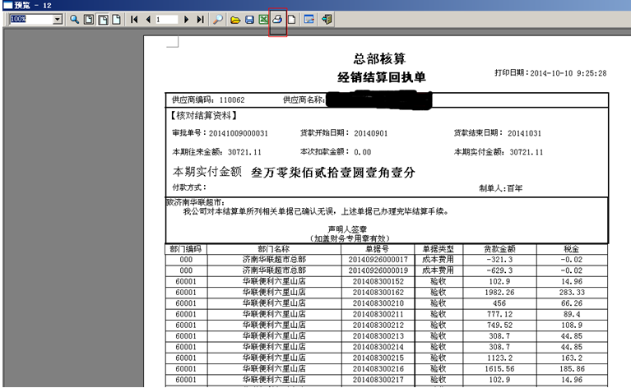631x388 pixels.
Task: Click the page number field showing 1
Action: [167, 19]
